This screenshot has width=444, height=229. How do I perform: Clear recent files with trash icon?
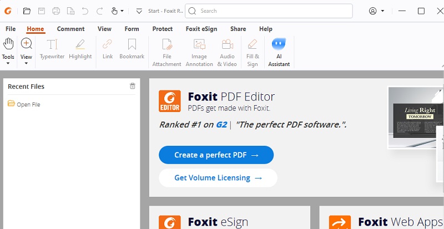tap(133, 86)
